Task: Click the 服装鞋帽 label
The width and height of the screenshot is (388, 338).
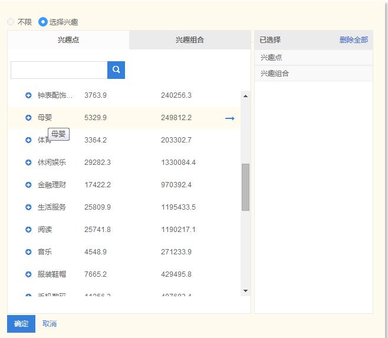Action: (x=52, y=274)
